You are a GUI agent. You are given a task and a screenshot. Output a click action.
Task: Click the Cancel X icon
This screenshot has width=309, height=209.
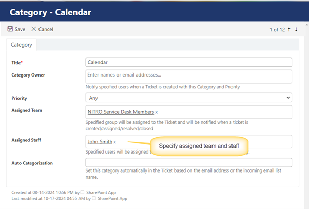point(34,29)
